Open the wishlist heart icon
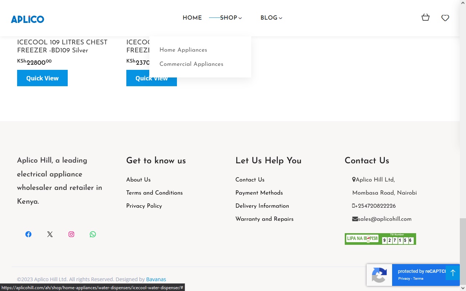Screen dimensions: 466x291 [x=445, y=18]
